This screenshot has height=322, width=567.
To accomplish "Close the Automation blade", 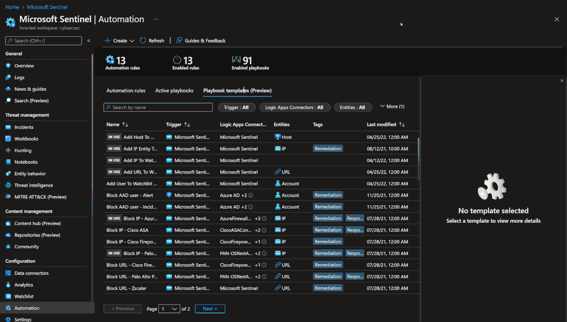I will 557,19.
